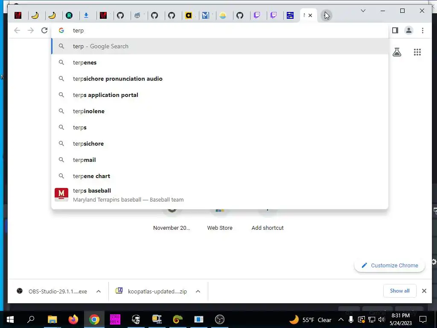This screenshot has width=437, height=328.
Task: Switch to the blue sliders icon tab
Action: coord(290,15)
